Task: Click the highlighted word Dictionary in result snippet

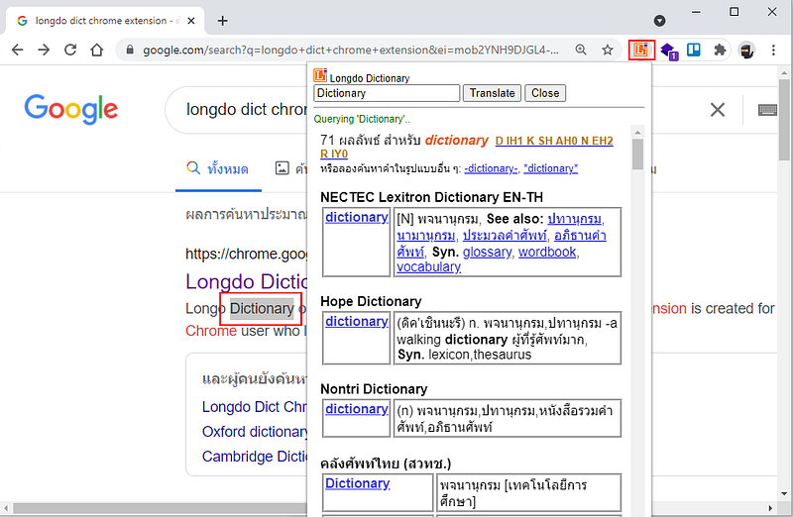Action: pyautogui.click(x=262, y=308)
